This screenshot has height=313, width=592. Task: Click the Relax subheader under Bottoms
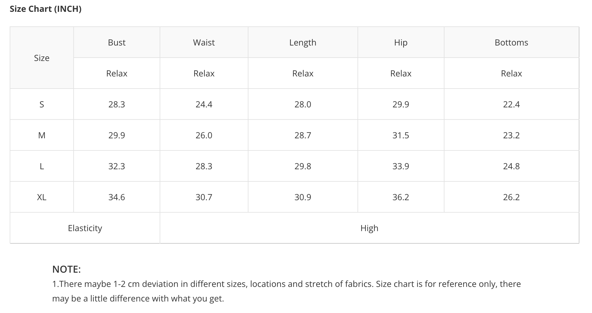pos(511,73)
